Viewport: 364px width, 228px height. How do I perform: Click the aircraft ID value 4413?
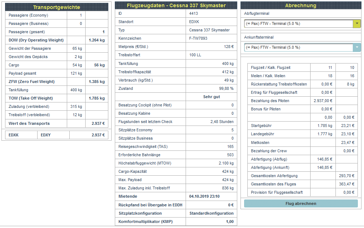pyautogui.click(x=194, y=14)
